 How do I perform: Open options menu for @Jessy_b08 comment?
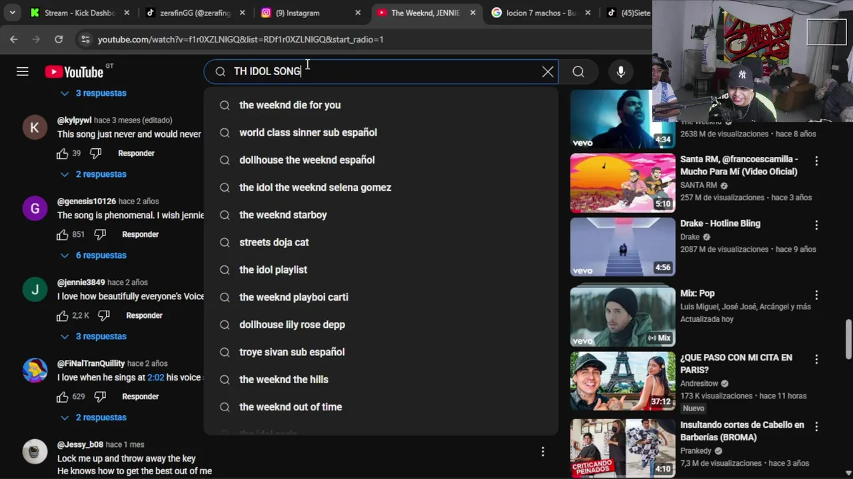pos(542,452)
